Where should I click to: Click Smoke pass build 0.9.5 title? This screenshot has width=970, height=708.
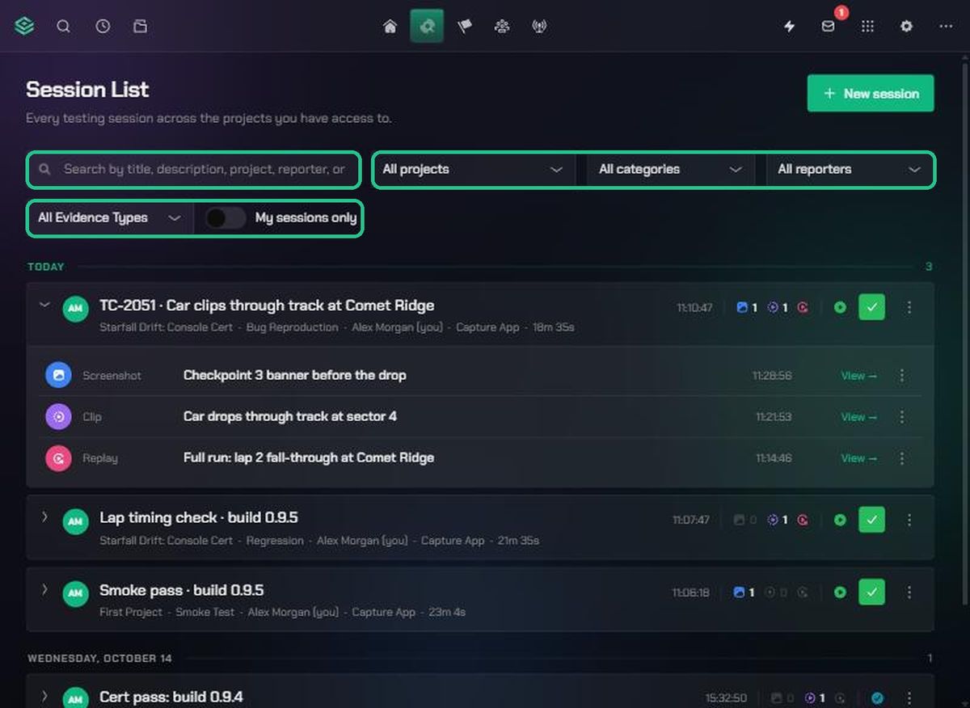click(x=182, y=590)
